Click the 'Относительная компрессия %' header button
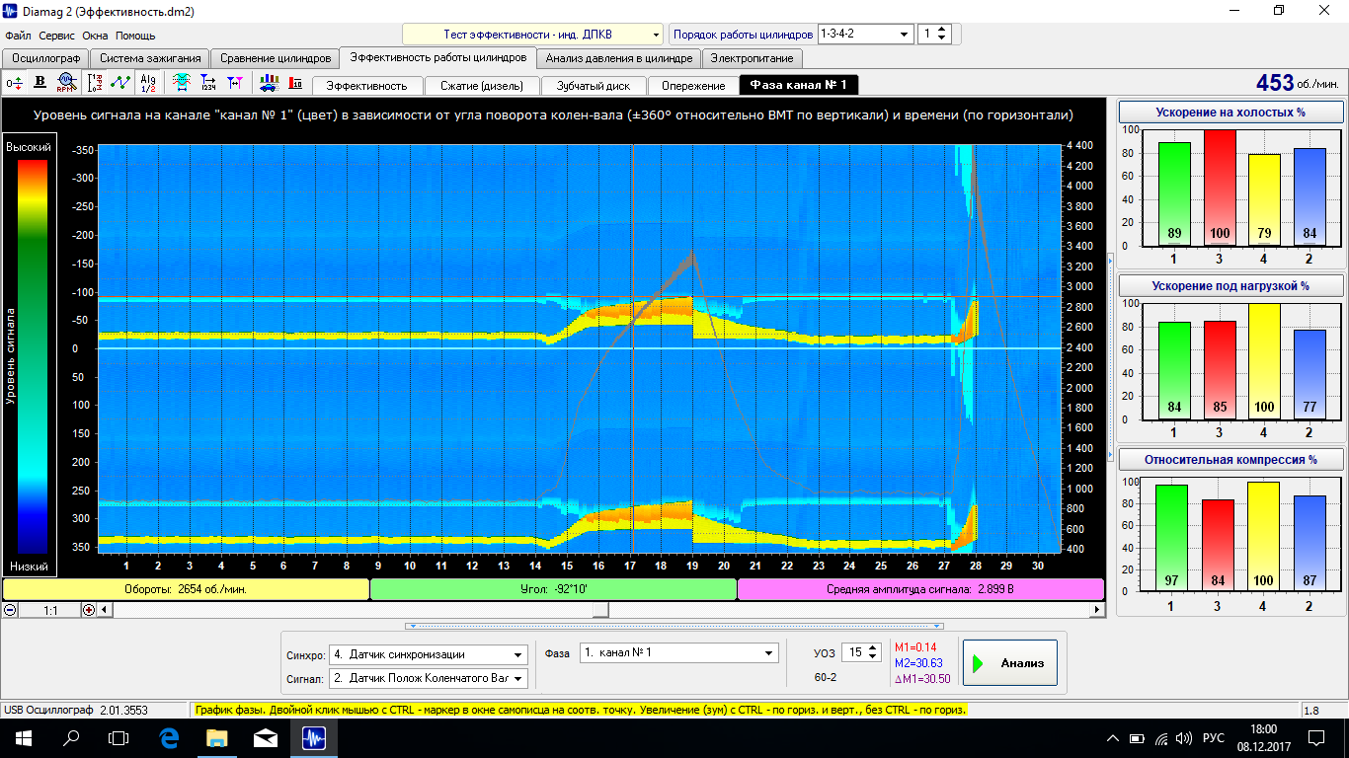Screen dimensions: 1349x758 pyautogui.click(x=1230, y=459)
